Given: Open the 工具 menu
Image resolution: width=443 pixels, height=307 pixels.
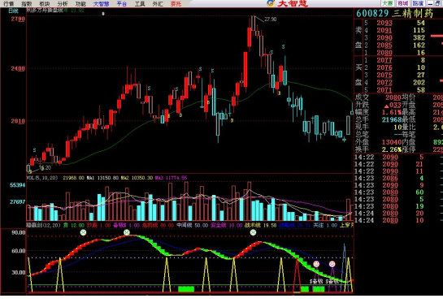Looking at the screenshot, I should pyautogui.click(x=140, y=4).
